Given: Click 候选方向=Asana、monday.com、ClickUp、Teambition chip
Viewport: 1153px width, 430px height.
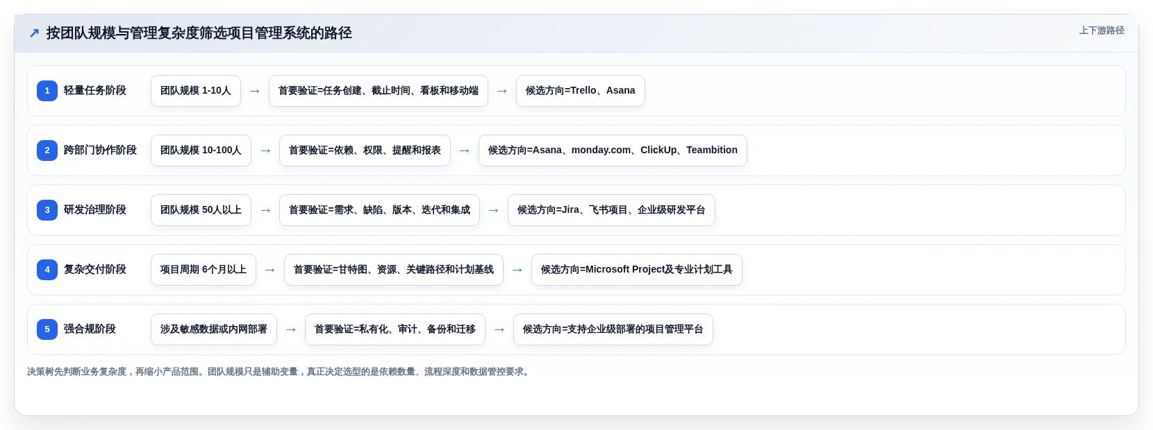Looking at the screenshot, I should tap(613, 150).
